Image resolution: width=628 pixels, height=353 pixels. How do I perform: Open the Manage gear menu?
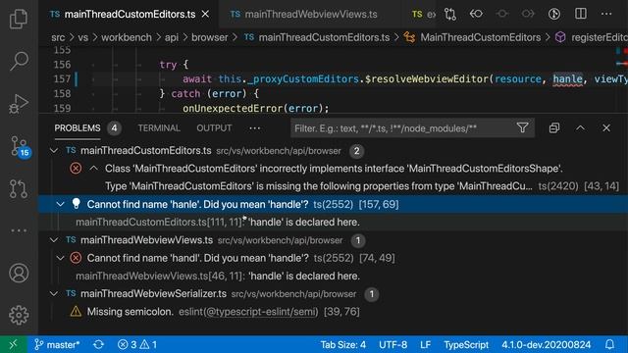(19, 316)
